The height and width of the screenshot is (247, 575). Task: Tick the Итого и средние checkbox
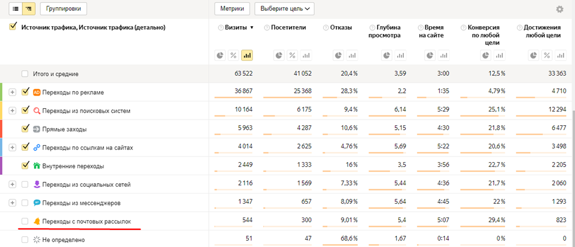pos(25,74)
